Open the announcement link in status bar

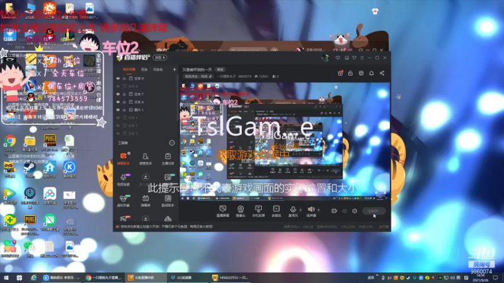(x=166, y=226)
